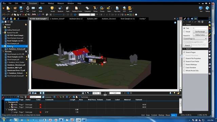Click the Security shield icon
The height and width of the screenshot is (122, 217).
pos(52,8)
